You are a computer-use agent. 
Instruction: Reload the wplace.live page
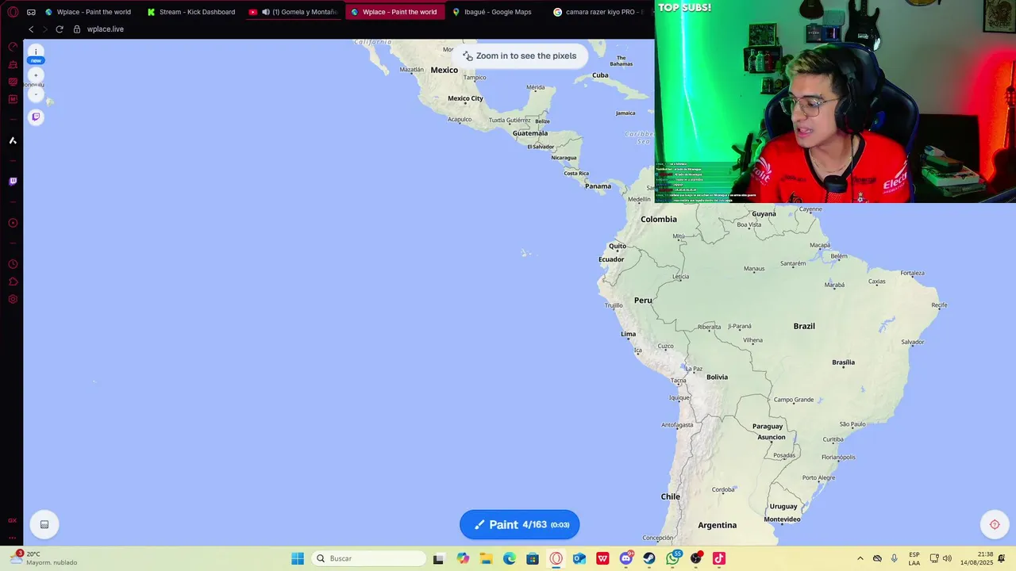pos(59,29)
